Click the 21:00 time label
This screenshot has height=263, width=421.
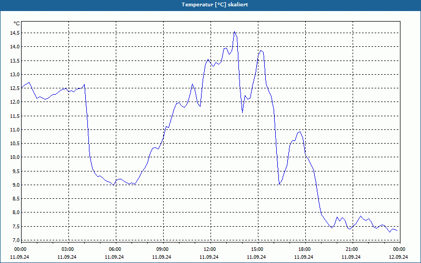(352, 249)
